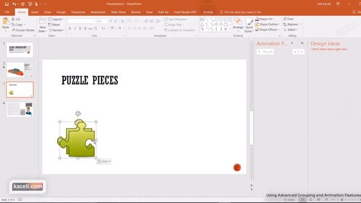The width and height of the screenshot is (361, 203).
Task: Open the Section dropdown
Action: pyautogui.click(x=56, y=30)
